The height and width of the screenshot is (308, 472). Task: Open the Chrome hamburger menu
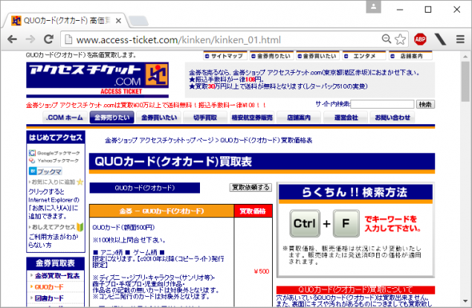click(460, 39)
